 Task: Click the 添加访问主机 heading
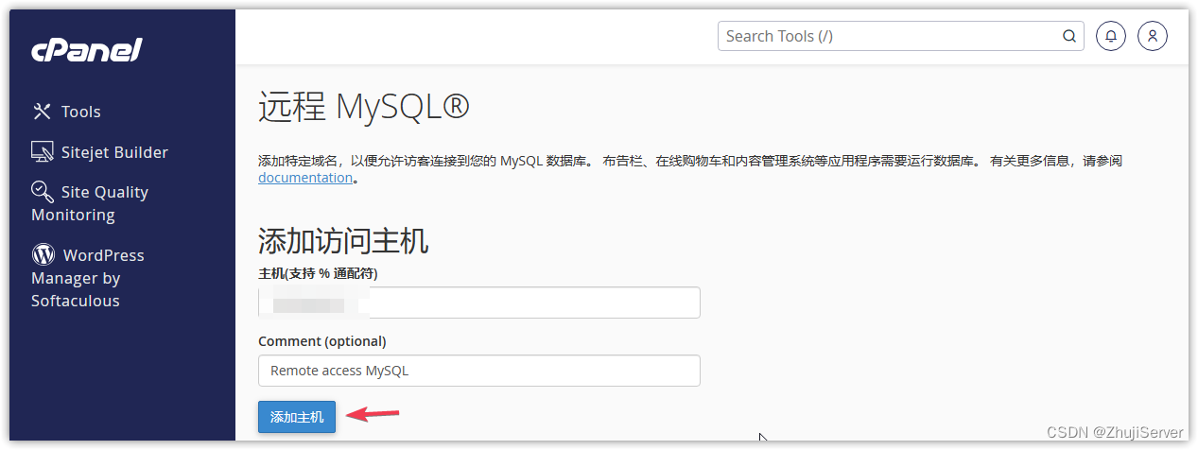343,241
